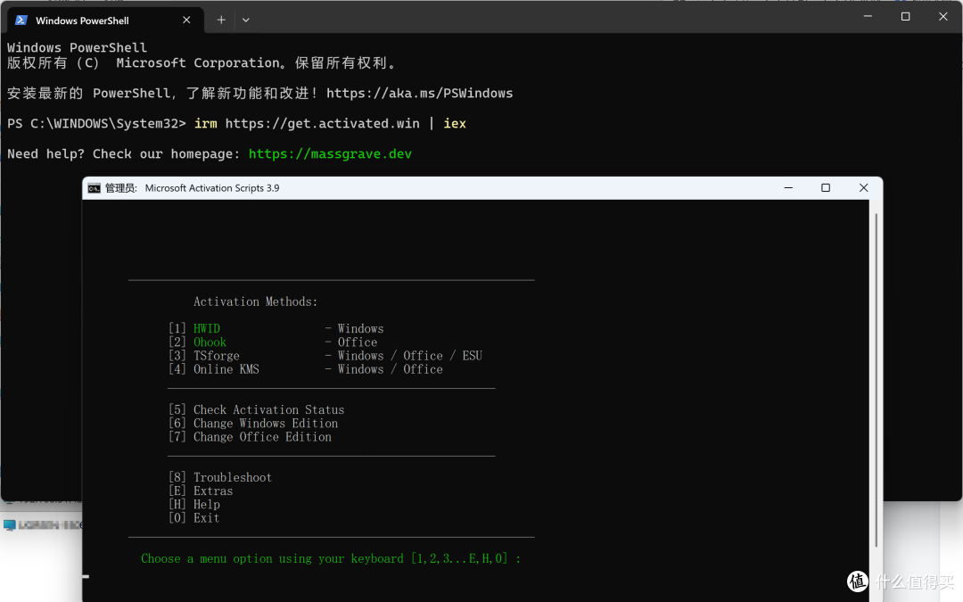Viewport: 963px width, 602px height.
Task: Click the TSforge option text
Action: click(216, 356)
